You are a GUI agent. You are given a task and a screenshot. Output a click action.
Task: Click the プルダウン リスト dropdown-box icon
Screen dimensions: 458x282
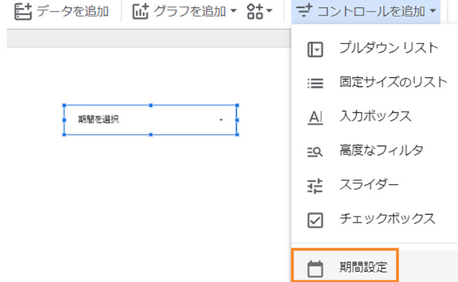point(315,50)
